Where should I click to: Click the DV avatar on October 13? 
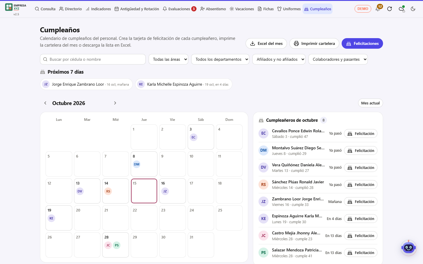(x=80, y=191)
